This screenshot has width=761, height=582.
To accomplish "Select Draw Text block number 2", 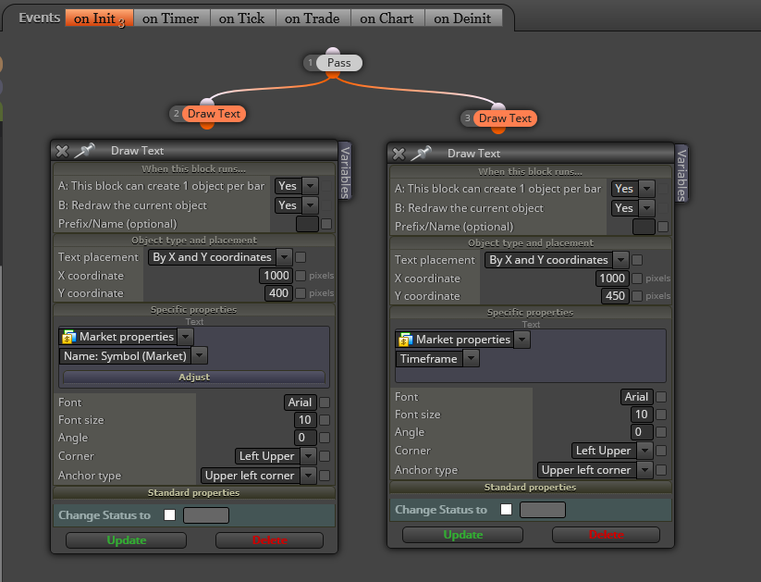I will tap(214, 114).
